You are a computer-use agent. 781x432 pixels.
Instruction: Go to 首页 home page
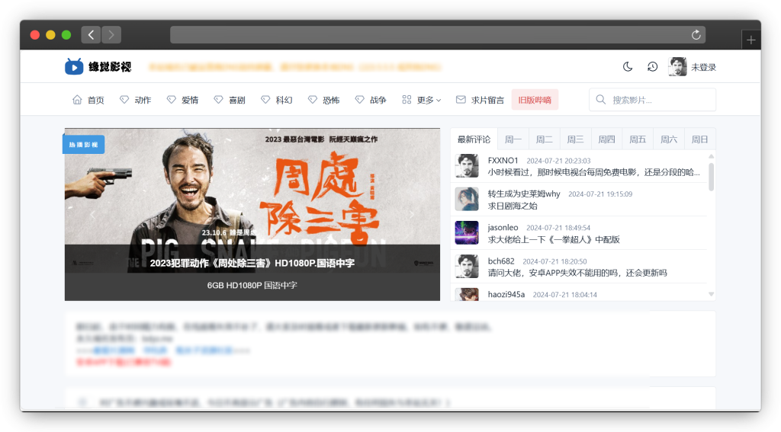(88, 100)
